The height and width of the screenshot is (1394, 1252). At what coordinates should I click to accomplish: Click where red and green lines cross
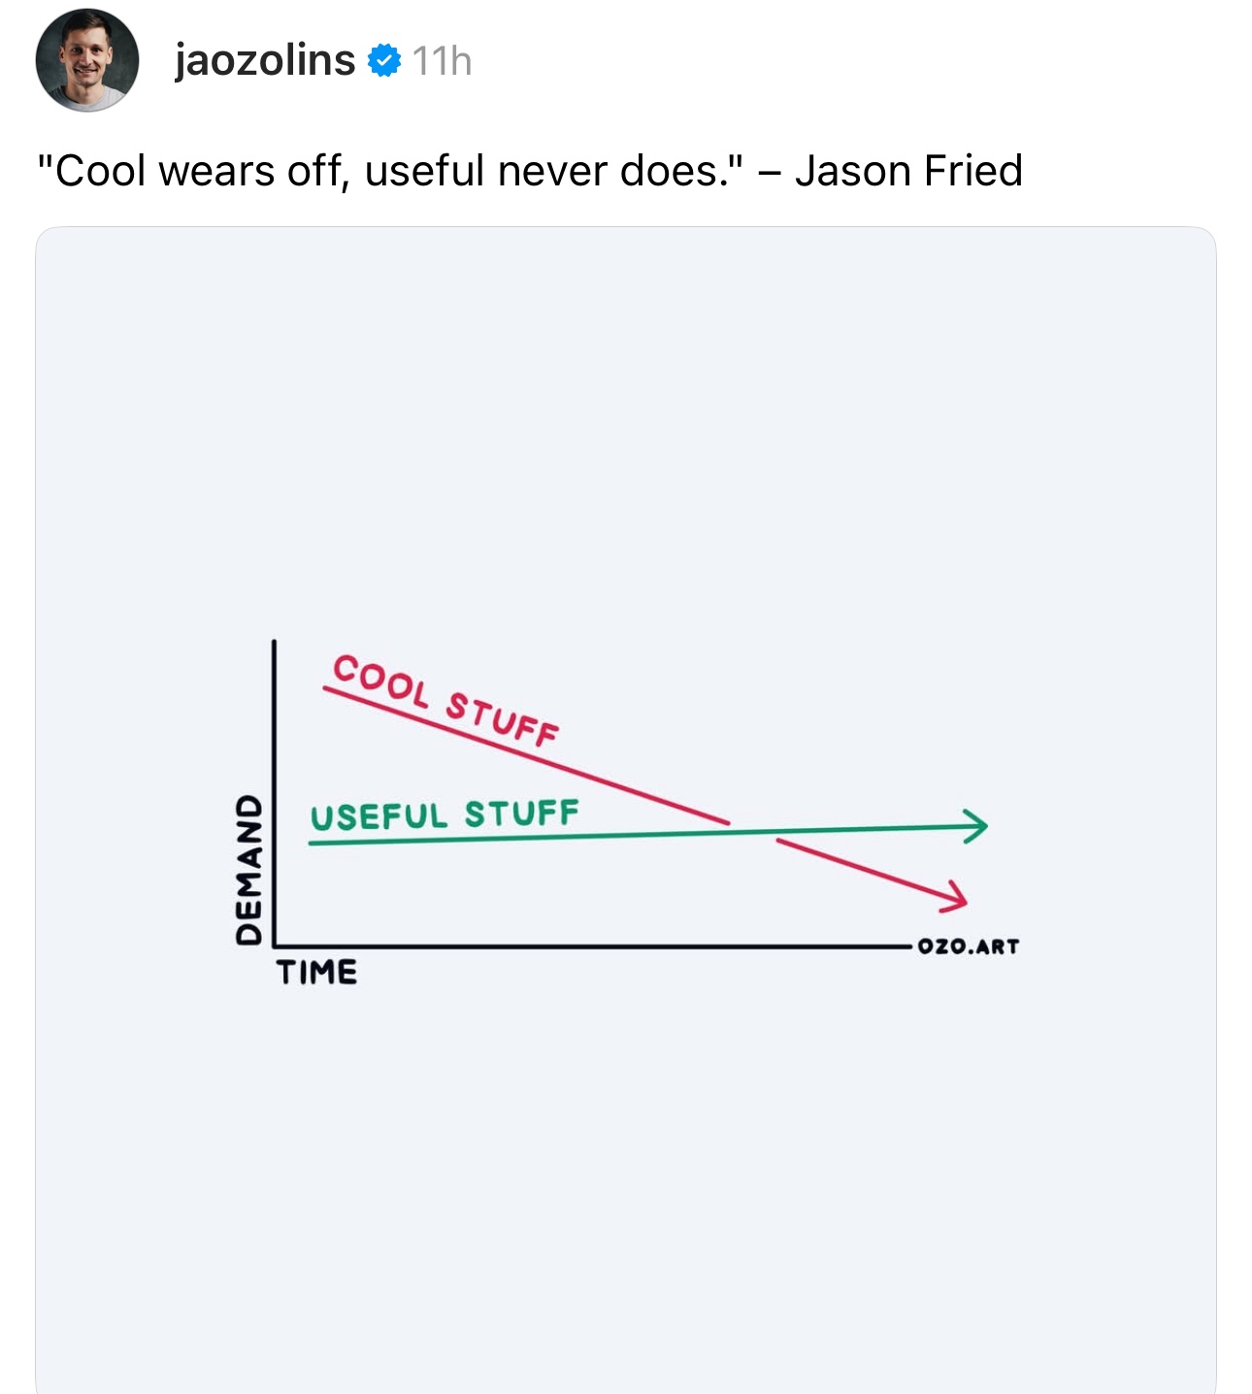tap(752, 832)
